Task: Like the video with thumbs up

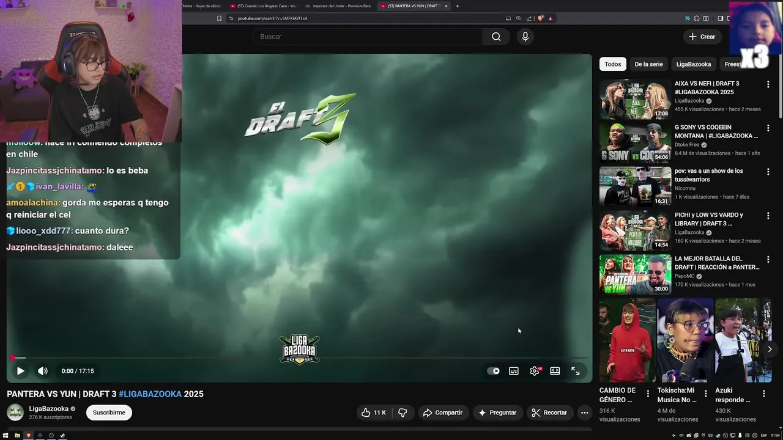Action: [373, 413]
